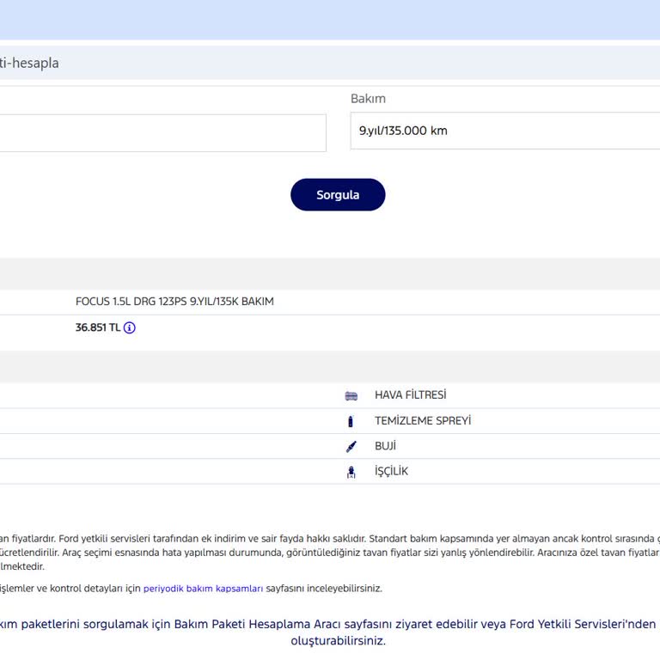Click the İŞÇİLİK labor icon

[x=351, y=472]
